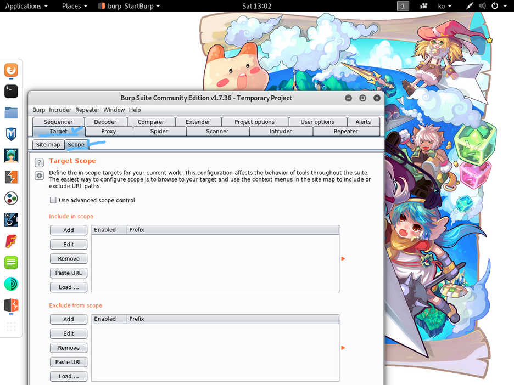Click the volume icon in top bar
Image resolution: width=514 pixels, height=385 pixels.
[482, 6]
